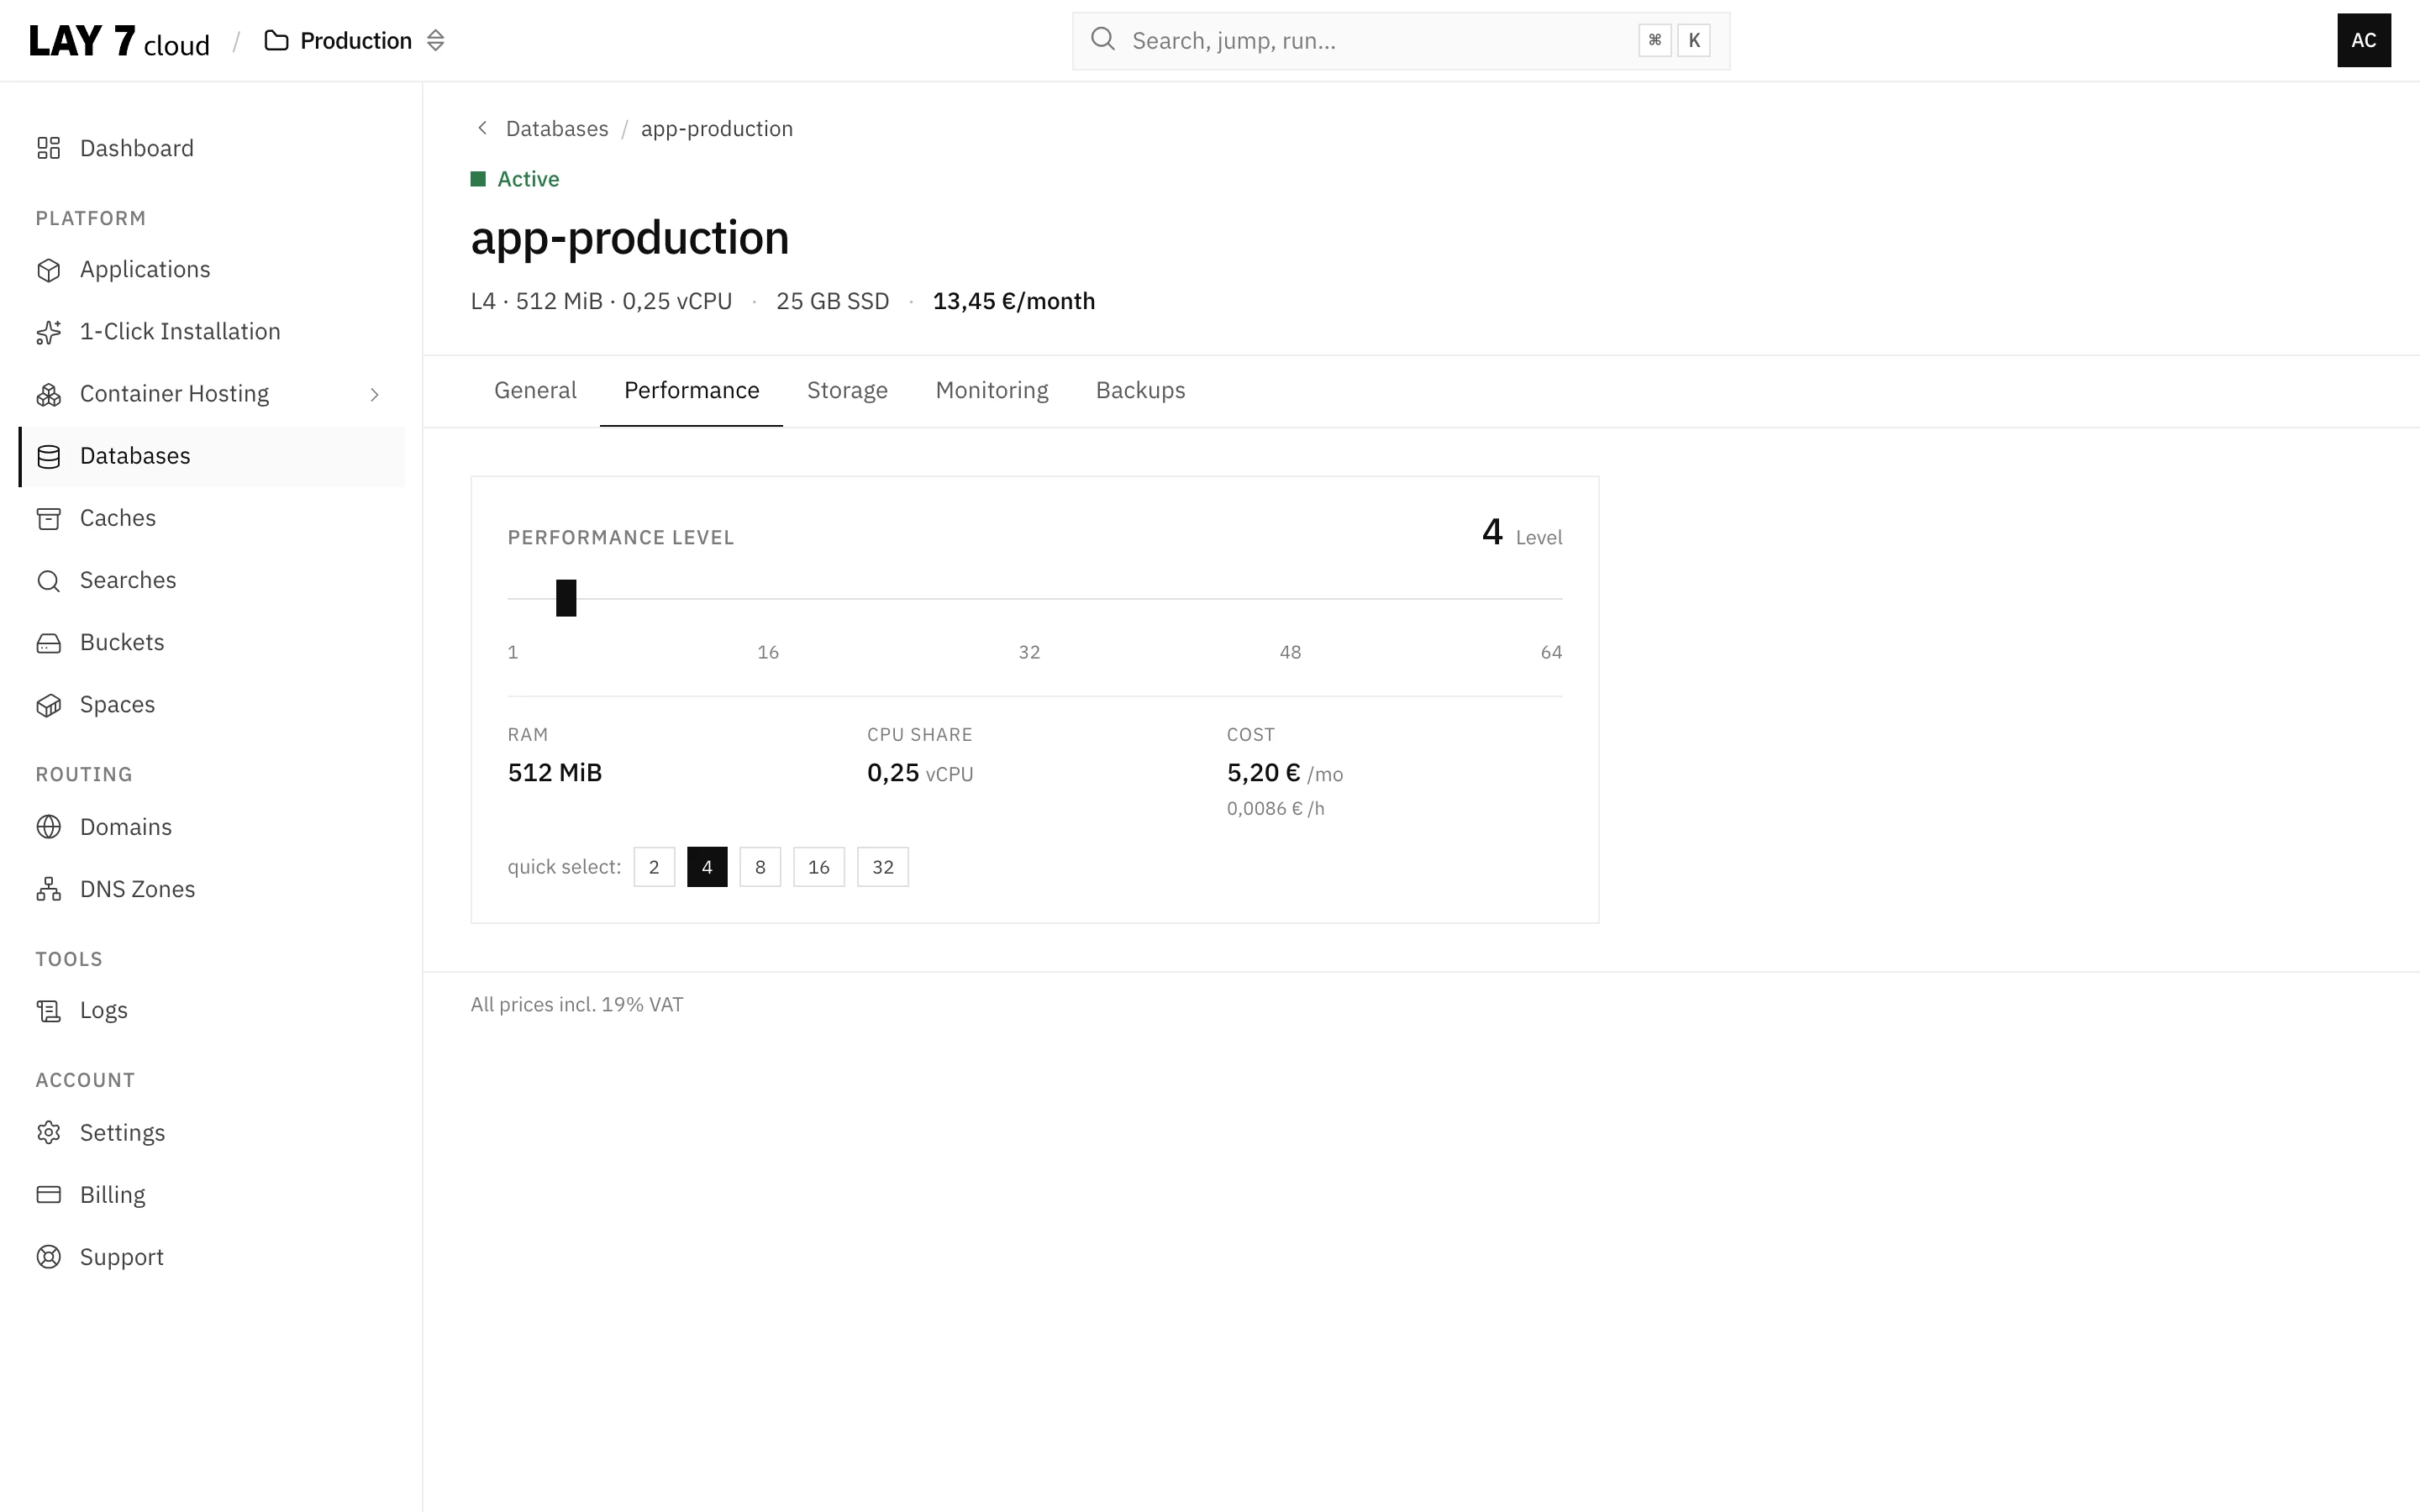
Task: Click the slider track near mark 48
Action: pos(1290,598)
